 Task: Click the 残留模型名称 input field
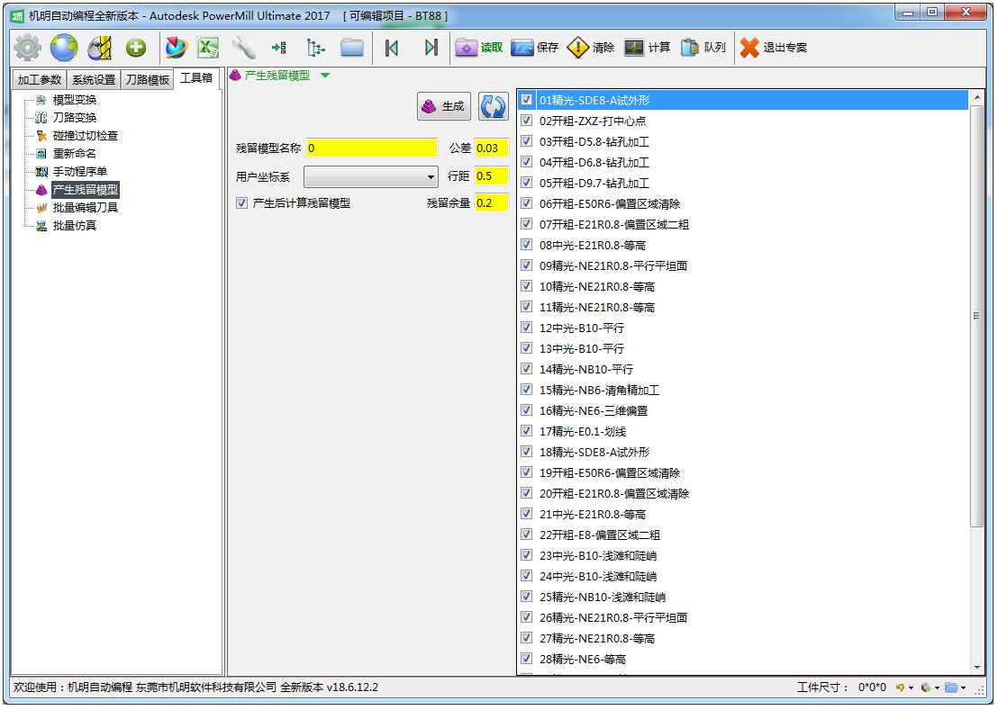point(372,148)
